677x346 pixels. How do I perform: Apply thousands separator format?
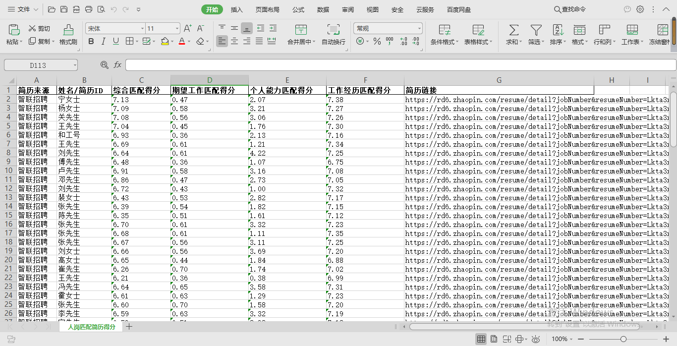pos(390,41)
